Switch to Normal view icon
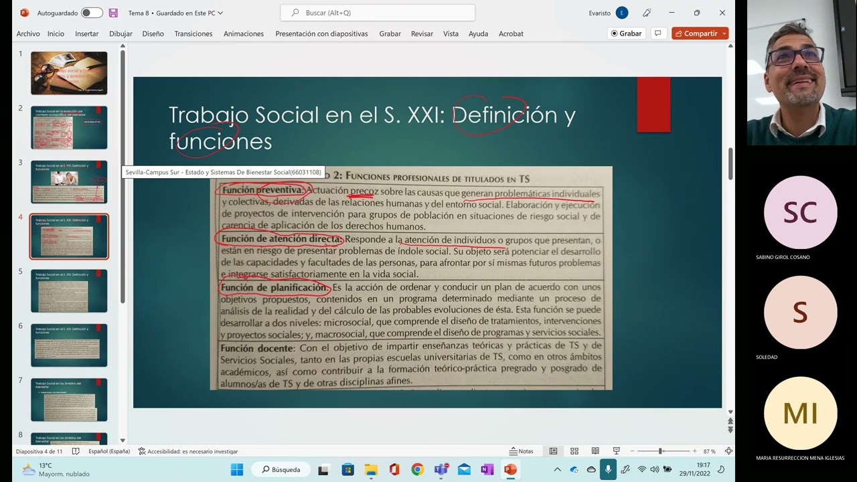 tap(553, 451)
